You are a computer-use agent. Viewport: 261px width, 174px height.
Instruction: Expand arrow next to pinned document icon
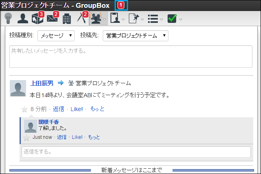click(x=142, y=20)
